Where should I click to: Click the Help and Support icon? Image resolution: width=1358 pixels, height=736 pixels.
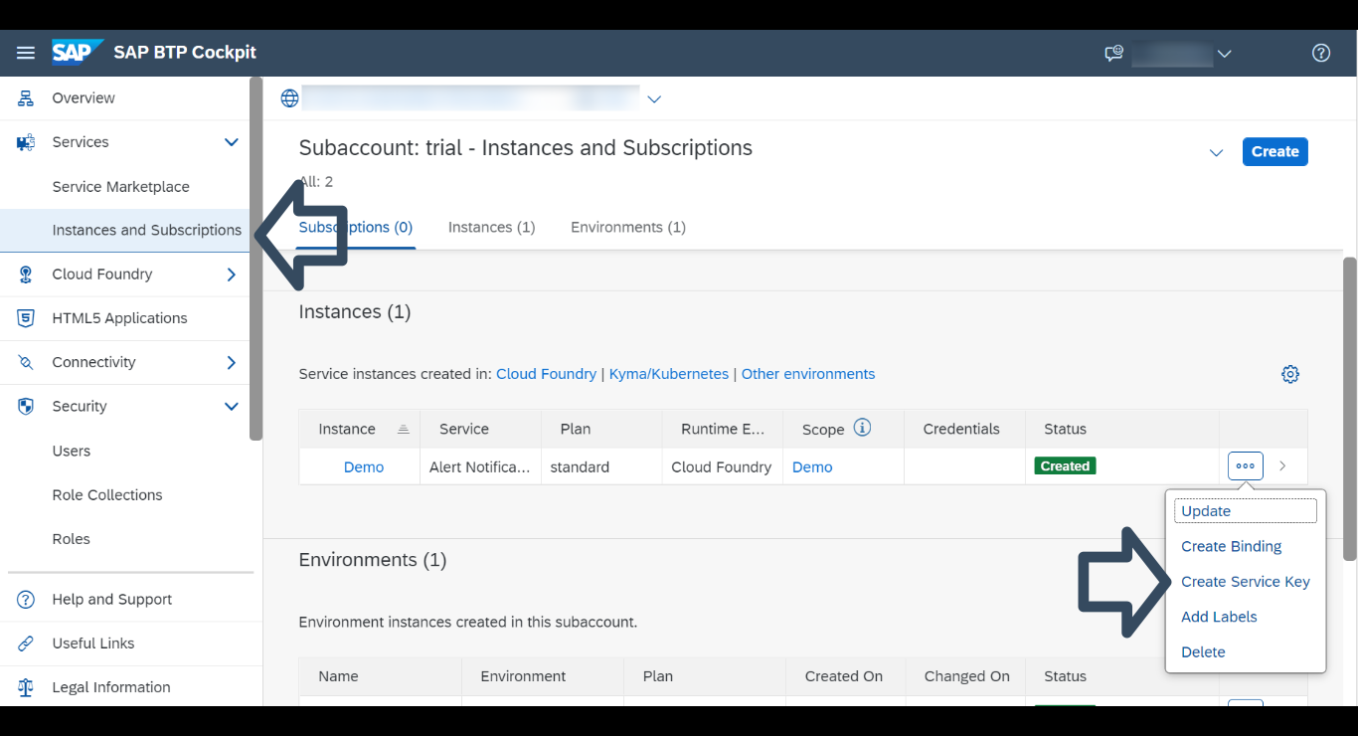pyautogui.click(x=26, y=600)
